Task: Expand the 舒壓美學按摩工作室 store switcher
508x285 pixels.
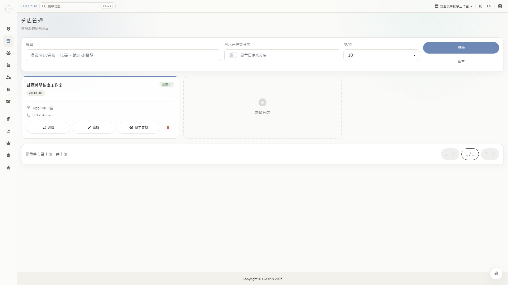Action: [x=453, y=6]
